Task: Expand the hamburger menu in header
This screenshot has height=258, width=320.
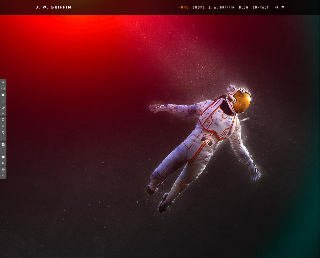Action: [x=283, y=7]
